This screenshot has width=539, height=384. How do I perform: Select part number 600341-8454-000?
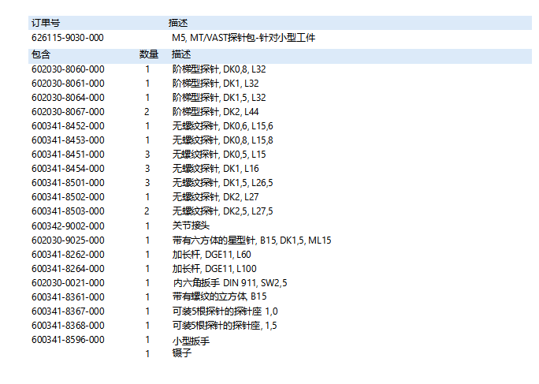tap(68, 168)
